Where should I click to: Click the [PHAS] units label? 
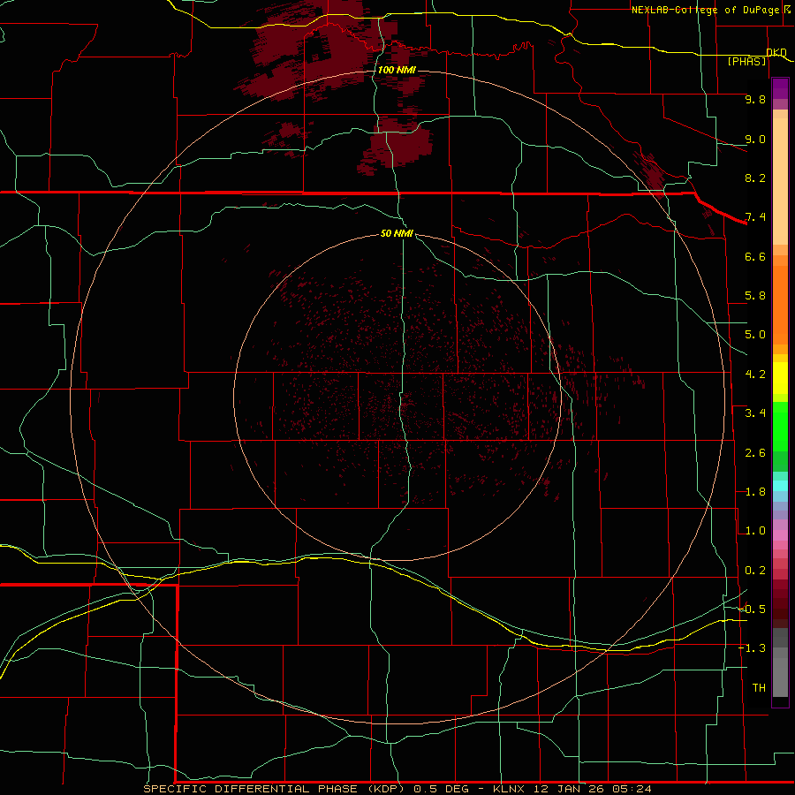[x=746, y=62]
